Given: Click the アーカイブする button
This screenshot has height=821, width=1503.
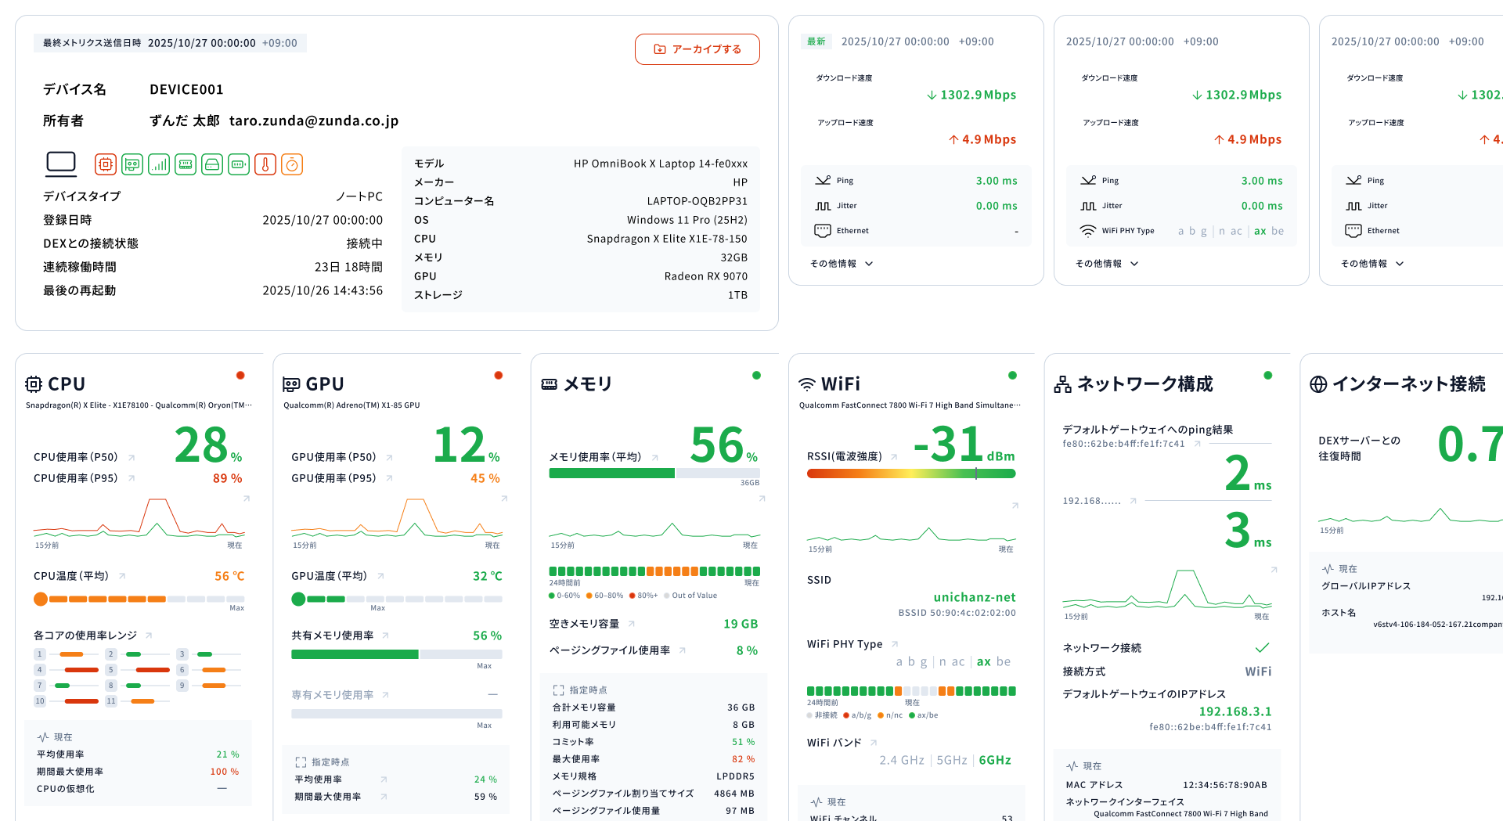Looking at the screenshot, I should pyautogui.click(x=697, y=49).
